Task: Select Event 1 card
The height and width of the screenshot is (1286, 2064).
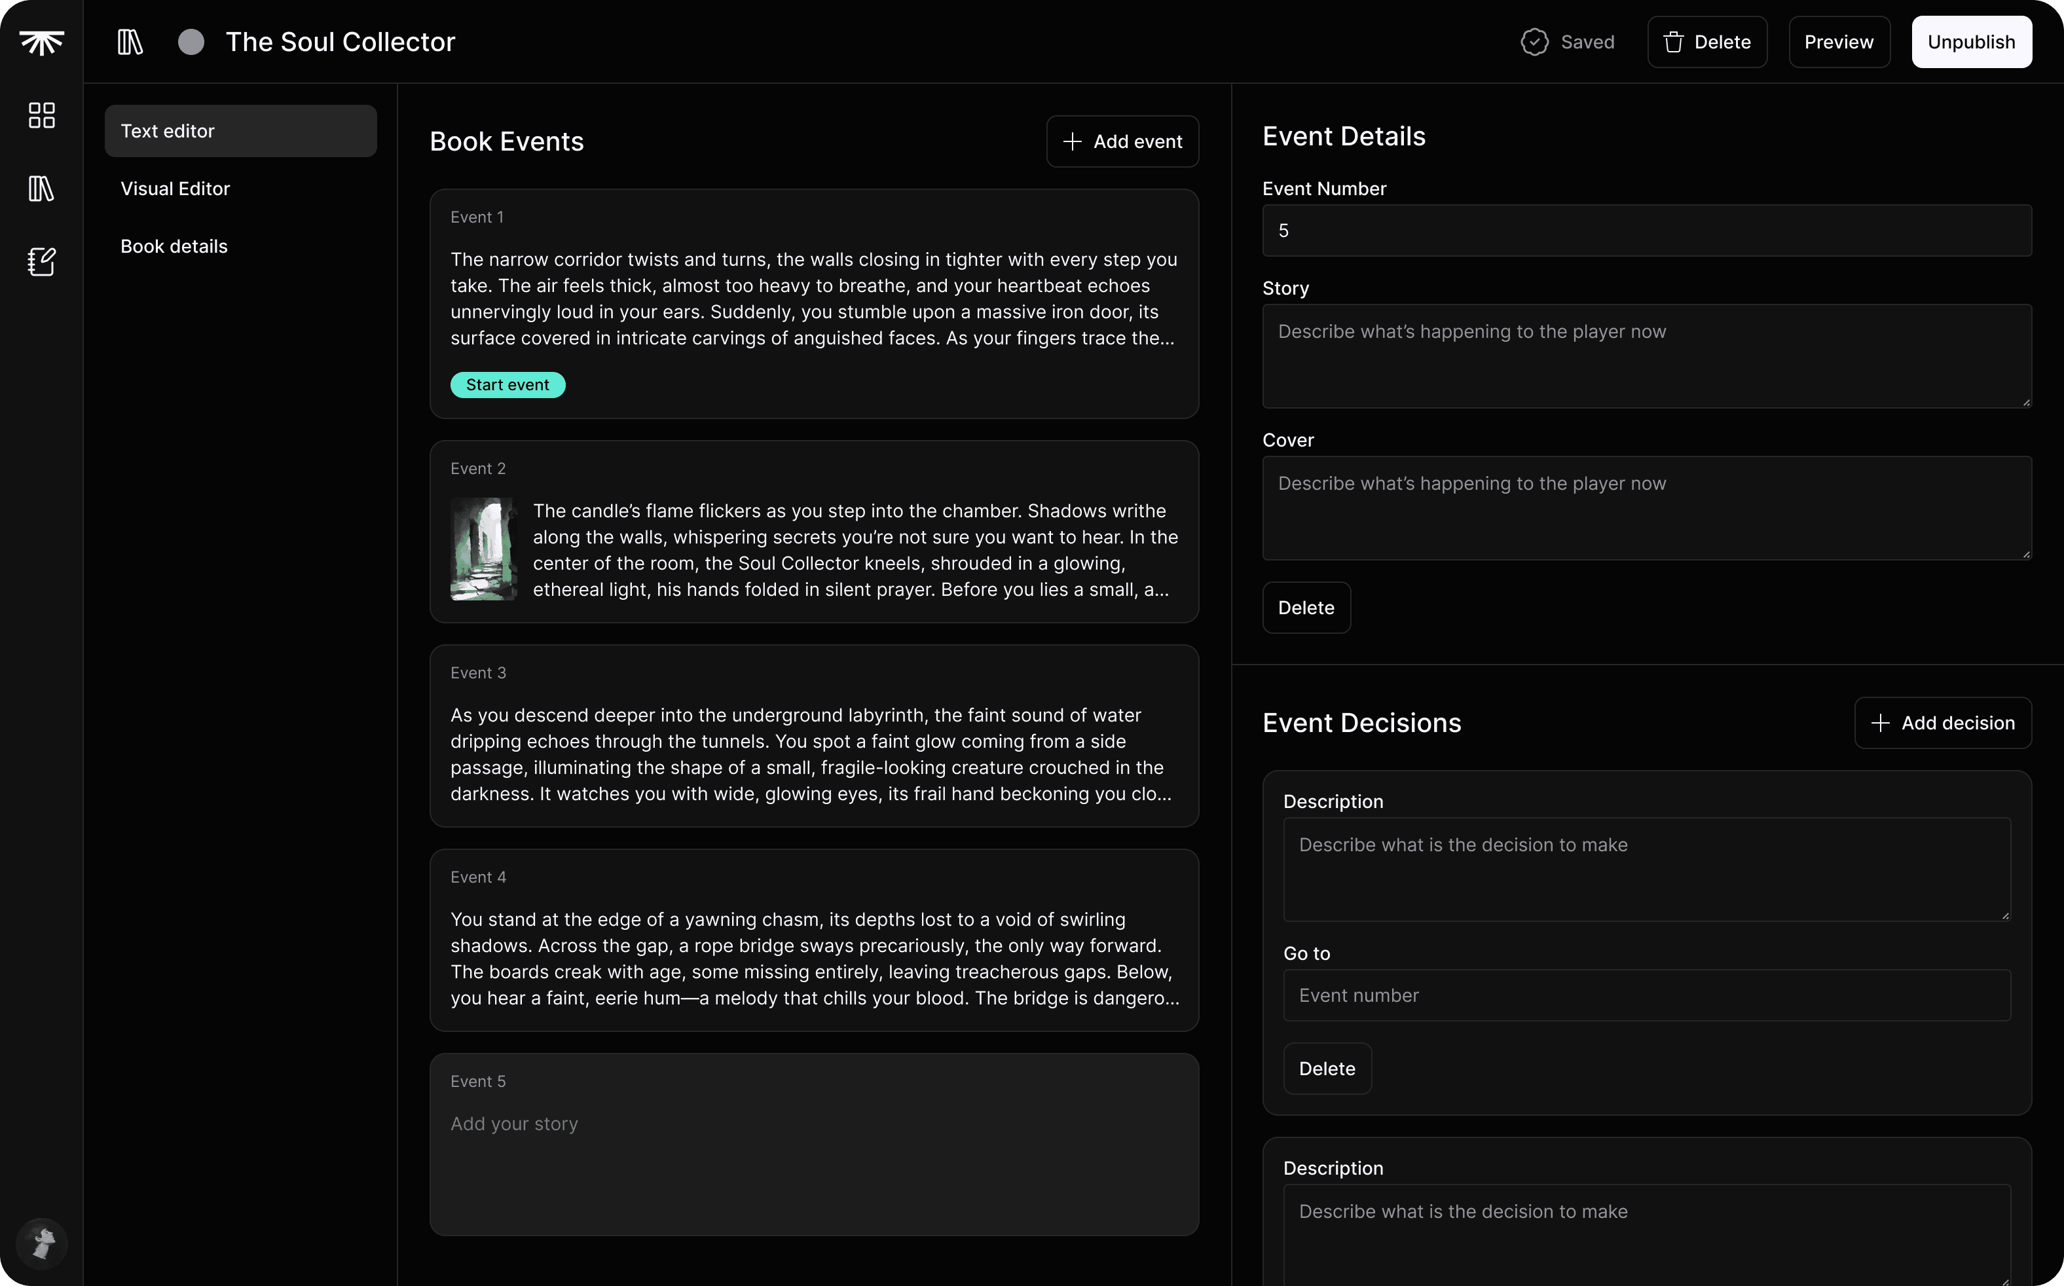Action: click(814, 304)
